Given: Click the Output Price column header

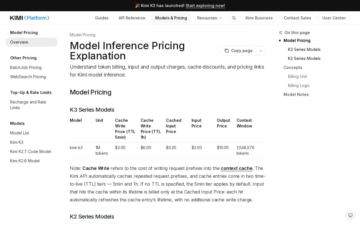Looking at the screenshot, I should (223, 123).
